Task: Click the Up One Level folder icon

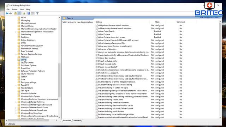Action: click(x=16, y=13)
